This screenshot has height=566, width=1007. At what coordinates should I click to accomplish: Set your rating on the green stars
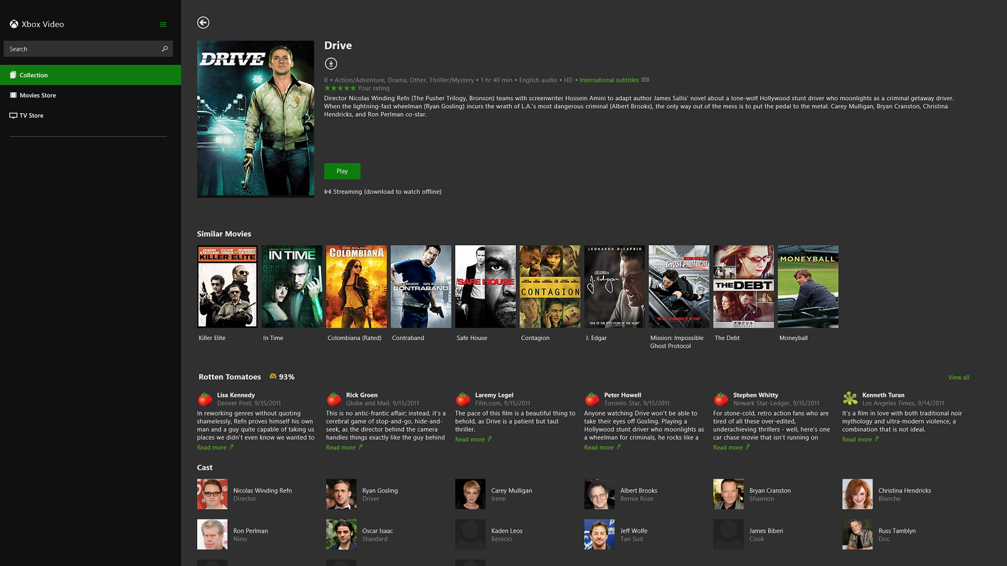[x=340, y=88]
